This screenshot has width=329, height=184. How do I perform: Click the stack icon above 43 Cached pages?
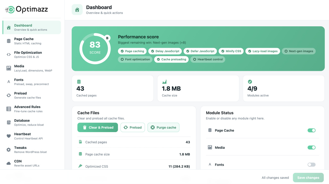point(79,82)
